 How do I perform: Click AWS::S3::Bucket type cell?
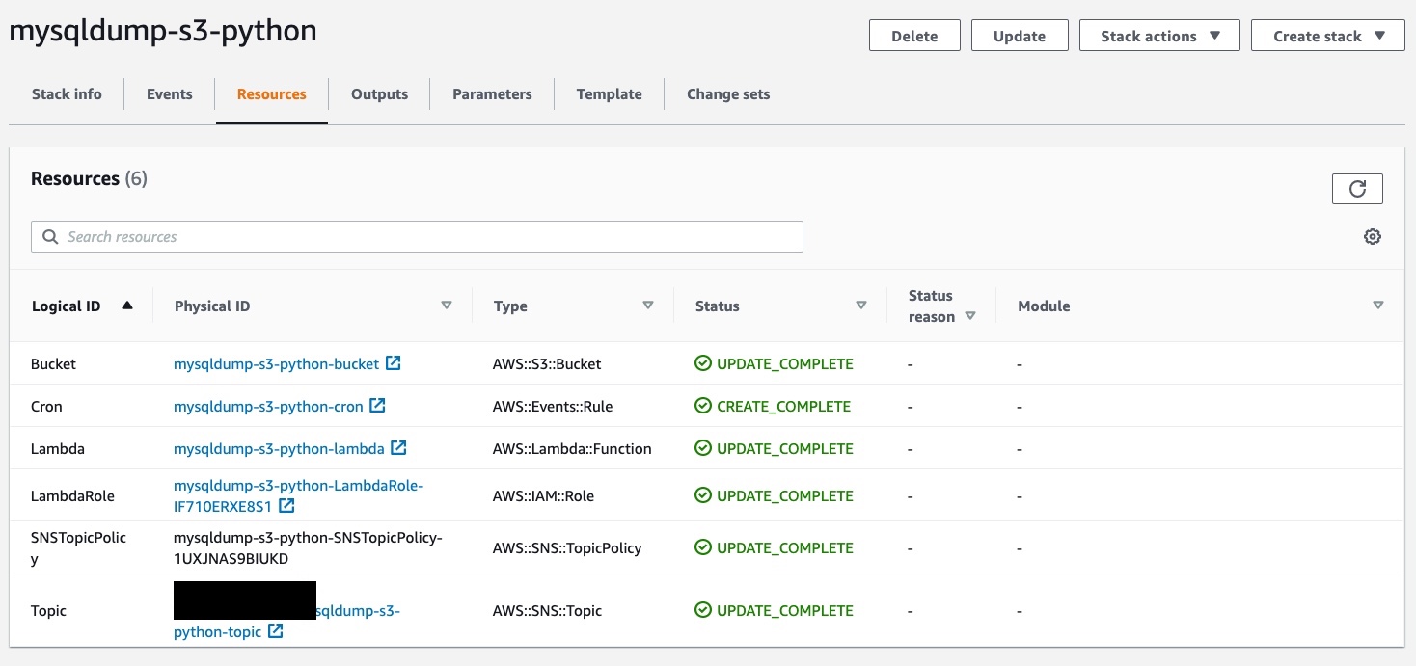(x=547, y=364)
